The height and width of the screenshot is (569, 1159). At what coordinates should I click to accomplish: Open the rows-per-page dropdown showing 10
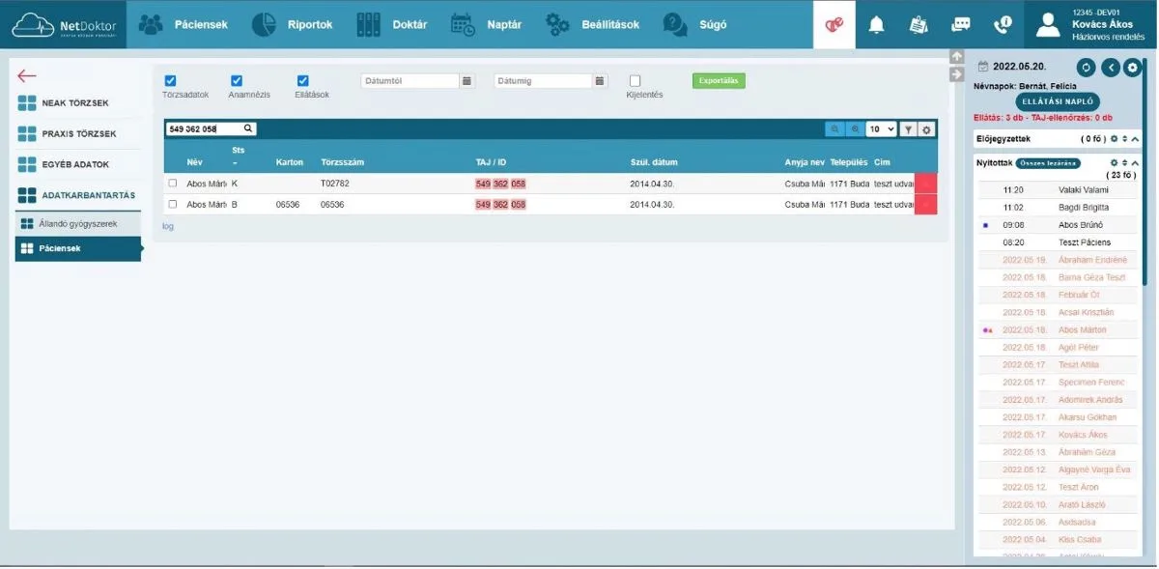[x=881, y=129]
